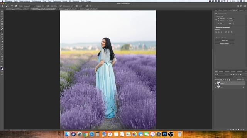Toggle layer filtering switch in Layers panel
Image resolution: width=247 pixels, height=138 pixels.
coord(246,74)
